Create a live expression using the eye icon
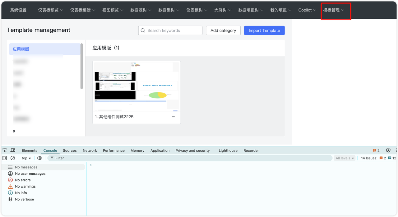Screen dimensions: 398x217 click(39, 158)
